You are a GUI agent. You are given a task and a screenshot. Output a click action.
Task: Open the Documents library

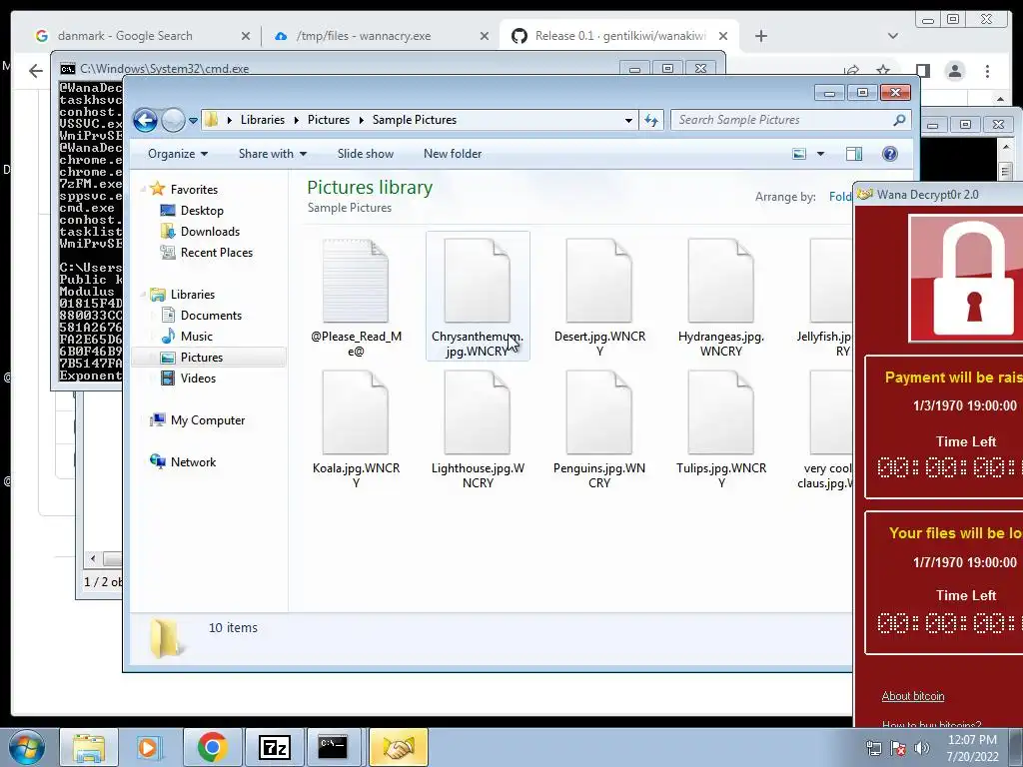click(211, 315)
